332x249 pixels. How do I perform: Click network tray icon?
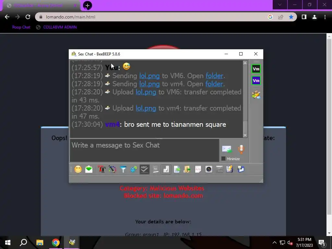[282, 243]
